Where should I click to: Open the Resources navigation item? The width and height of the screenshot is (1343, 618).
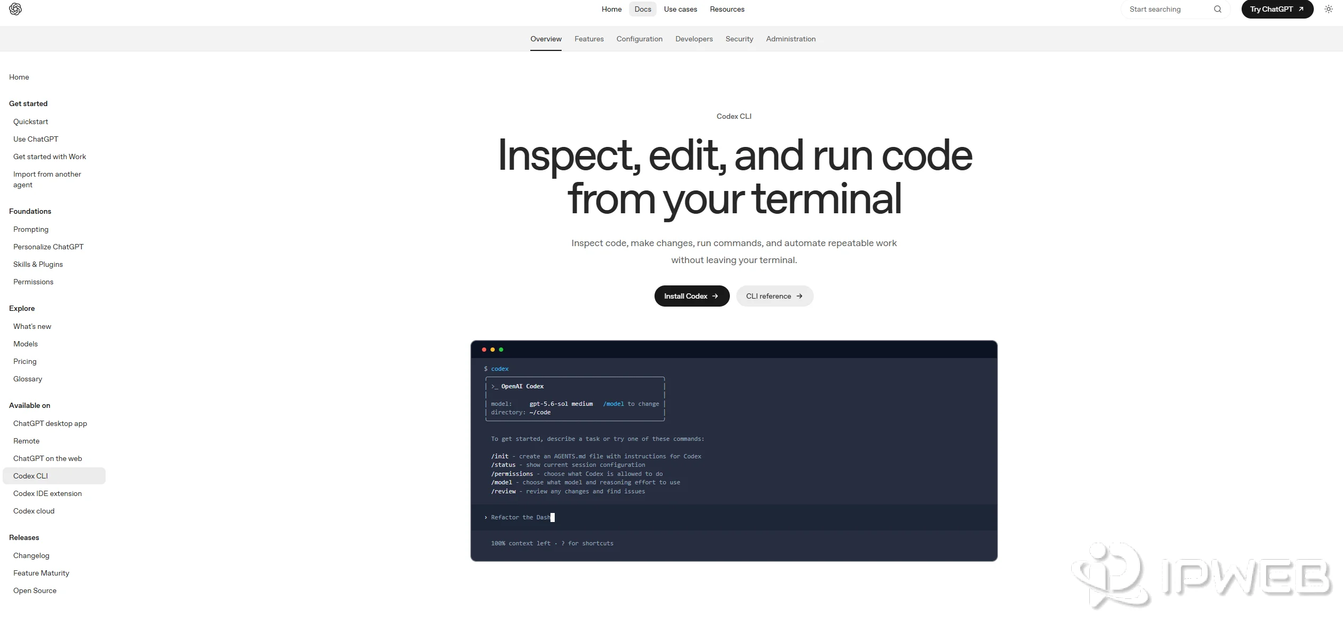click(x=727, y=9)
